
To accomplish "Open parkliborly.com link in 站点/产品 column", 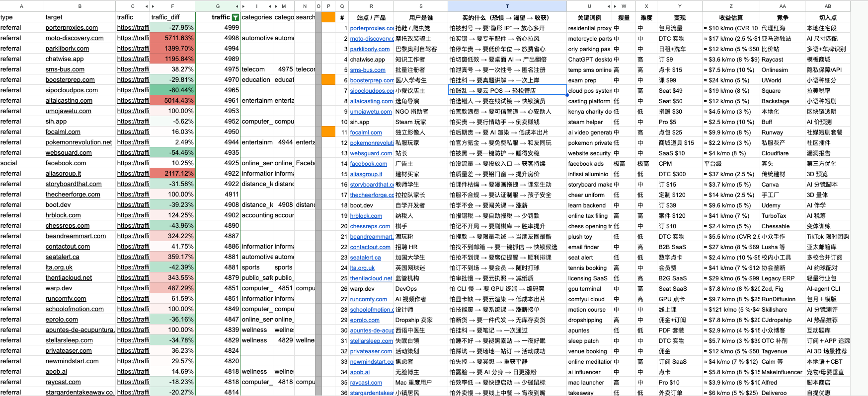I will point(370,49).
